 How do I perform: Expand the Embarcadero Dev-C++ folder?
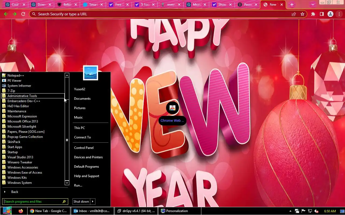pyautogui.click(x=33, y=101)
